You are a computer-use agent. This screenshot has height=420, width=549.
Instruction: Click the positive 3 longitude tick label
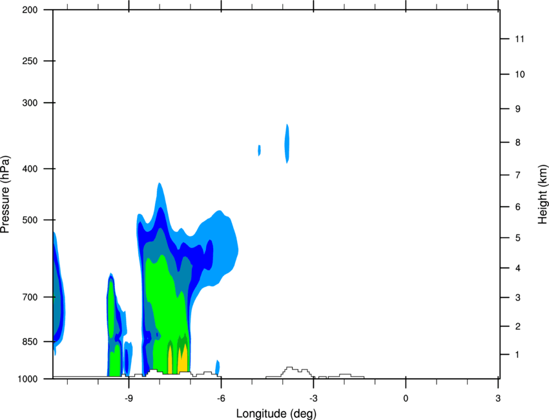(498, 398)
